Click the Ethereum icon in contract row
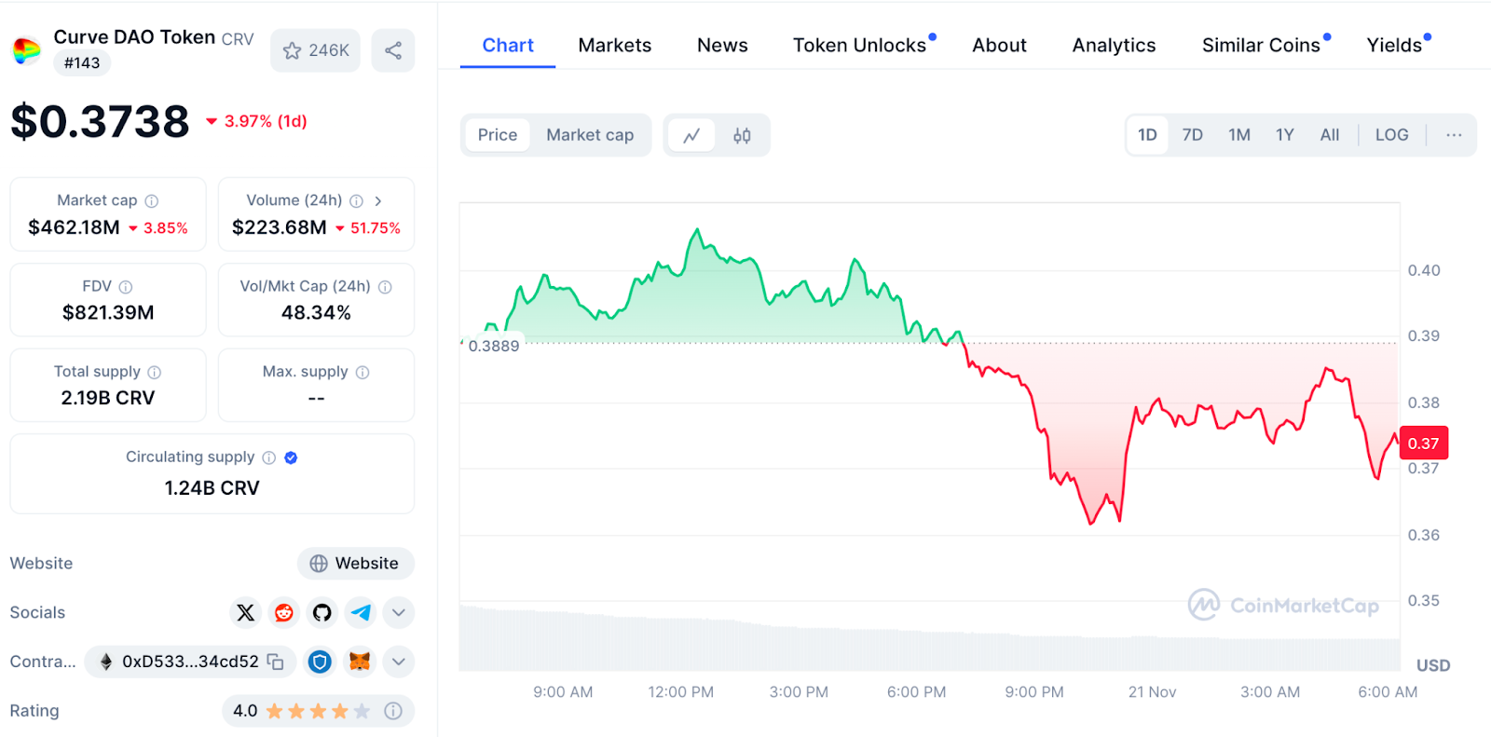Viewport: 1491px width, 737px height. 106,662
